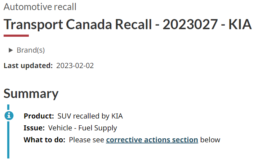Image resolution: width=258 pixels, height=161 pixels.
Task: Open the corrective actions section link
Action: tap(152, 140)
